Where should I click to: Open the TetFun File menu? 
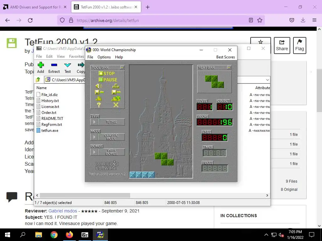coord(90,57)
